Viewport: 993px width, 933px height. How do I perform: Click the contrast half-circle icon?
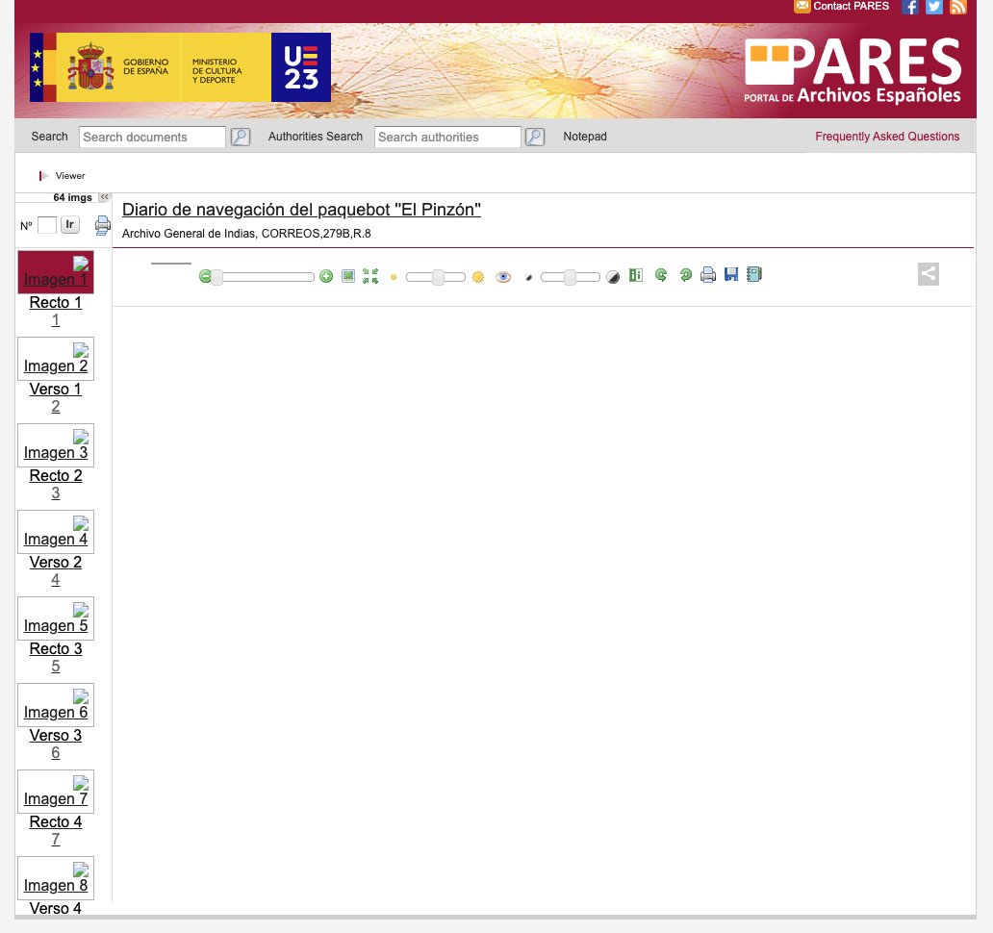pyautogui.click(x=613, y=276)
